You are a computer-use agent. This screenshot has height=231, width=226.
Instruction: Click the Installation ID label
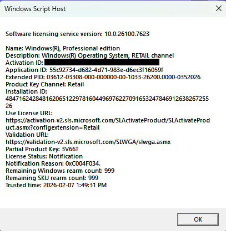pyautogui.click(x=26, y=91)
